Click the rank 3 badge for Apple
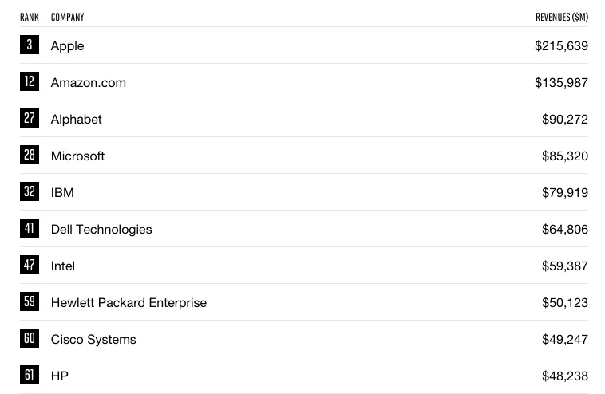Image resolution: width=605 pixels, height=394 pixels. pos(30,45)
